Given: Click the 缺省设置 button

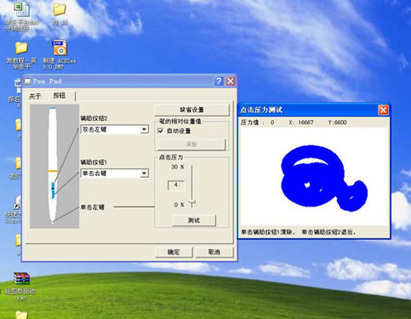Looking at the screenshot, I should coord(192,110).
